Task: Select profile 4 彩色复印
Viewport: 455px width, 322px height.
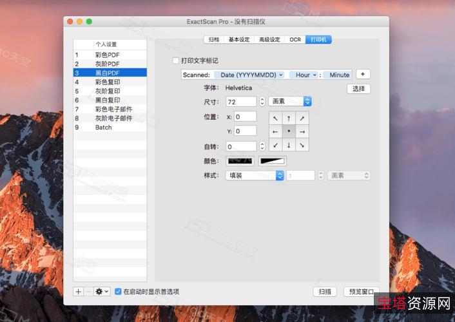Action: coord(110,82)
